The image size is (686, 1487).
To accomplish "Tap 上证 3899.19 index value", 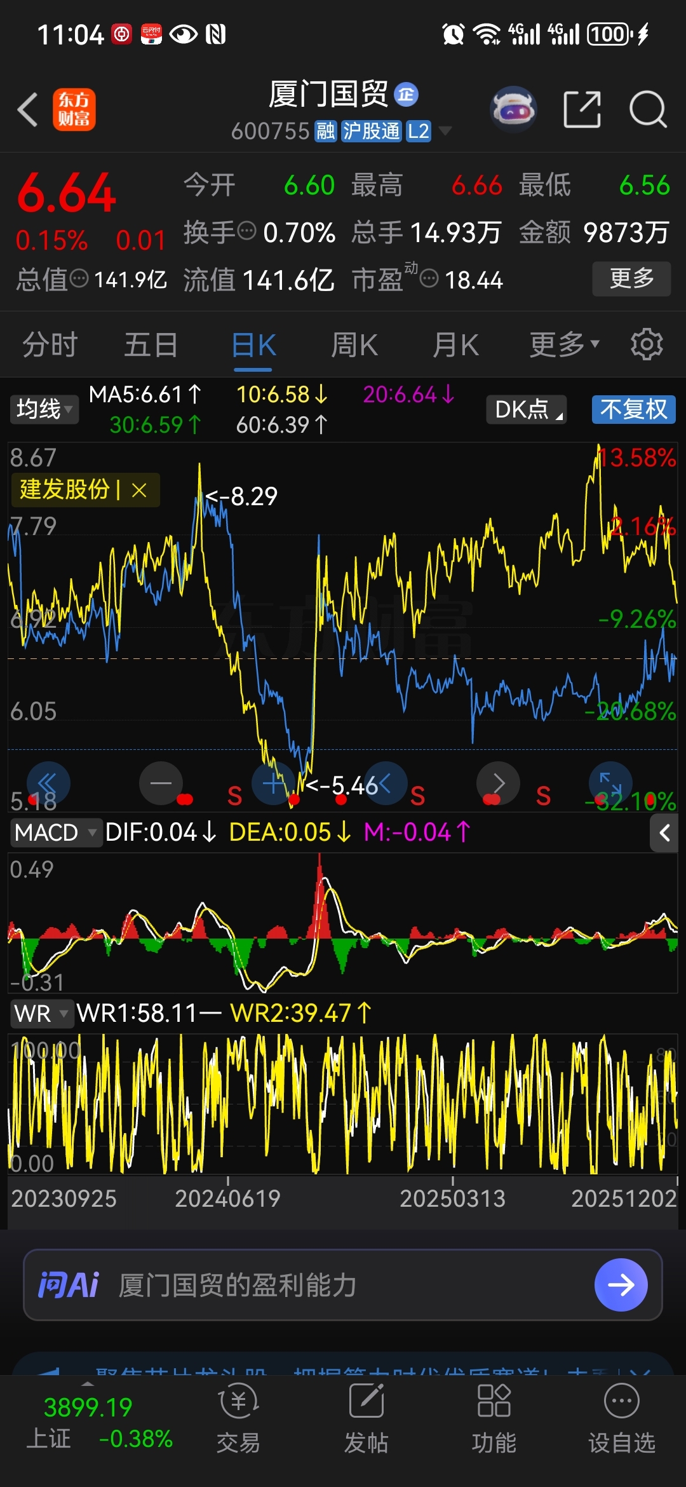I will tap(88, 1408).
